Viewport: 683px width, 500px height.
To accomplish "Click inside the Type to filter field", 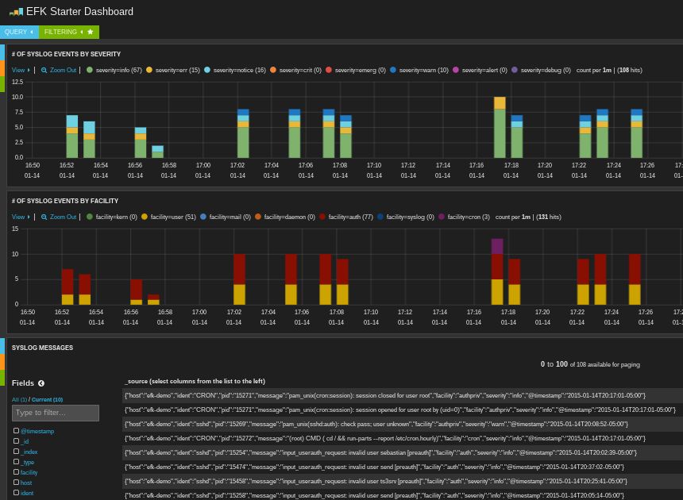I will click(x=55, y=413).
